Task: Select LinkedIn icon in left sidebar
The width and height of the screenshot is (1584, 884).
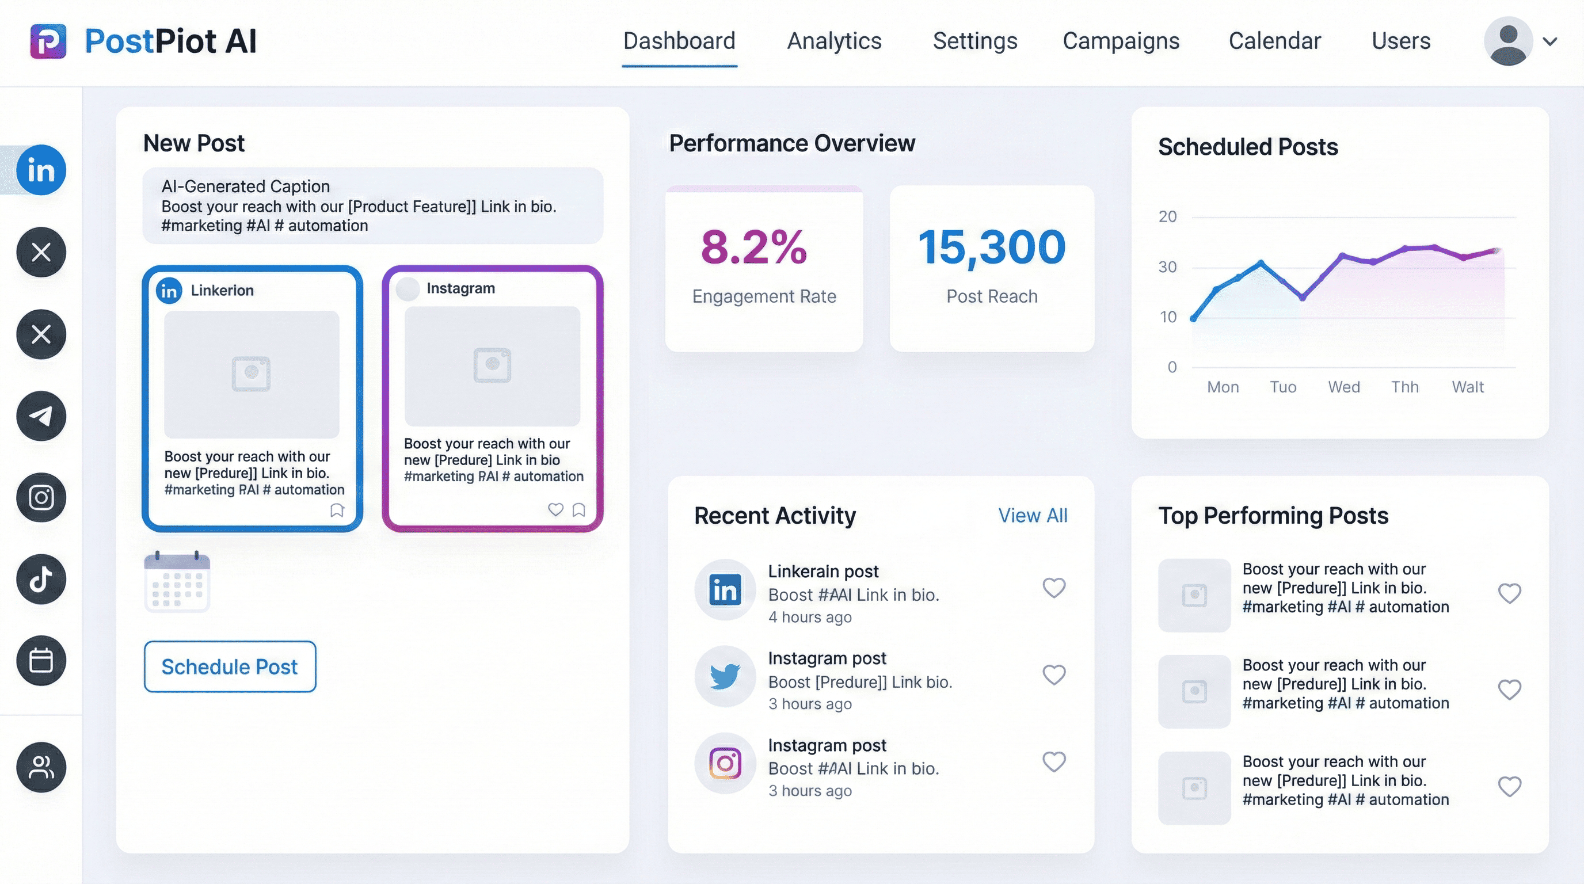Action: pos(41,170)
